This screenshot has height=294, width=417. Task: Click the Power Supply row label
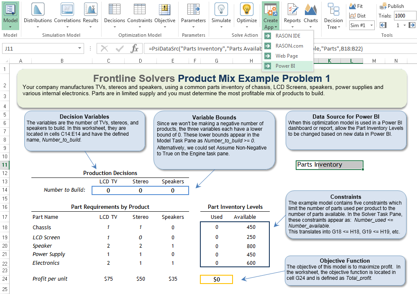49,254
